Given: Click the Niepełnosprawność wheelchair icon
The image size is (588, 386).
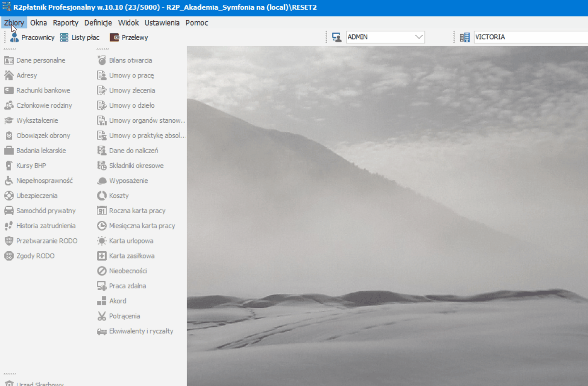Looking at the screenshot, I should pyautogui.click(x=9, y=181).
